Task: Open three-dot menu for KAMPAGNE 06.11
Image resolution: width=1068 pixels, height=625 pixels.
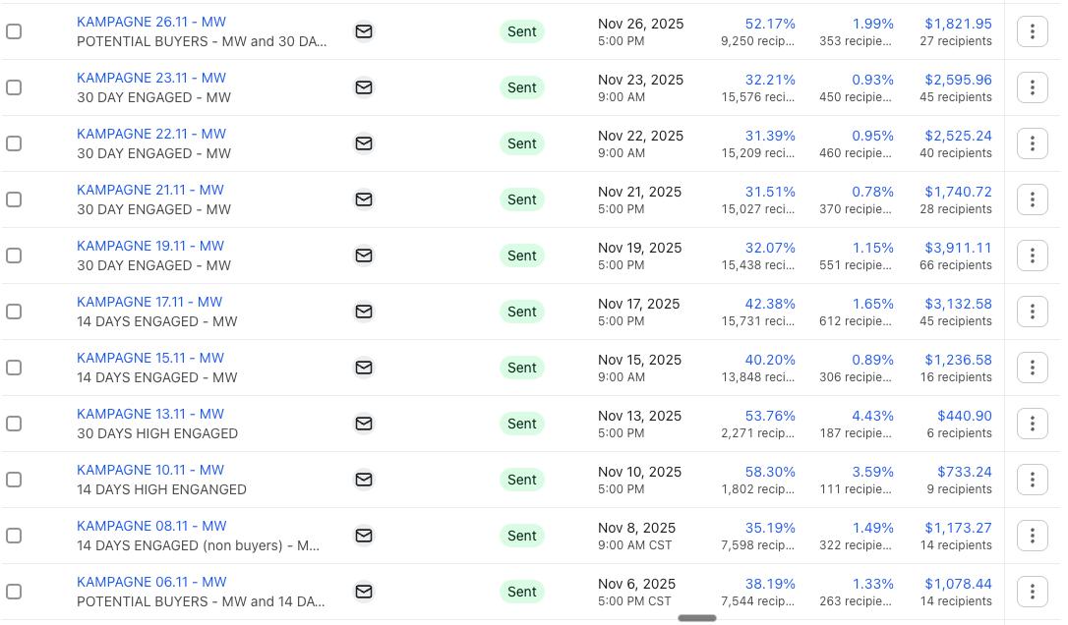Action: (x=1032, y=592)
